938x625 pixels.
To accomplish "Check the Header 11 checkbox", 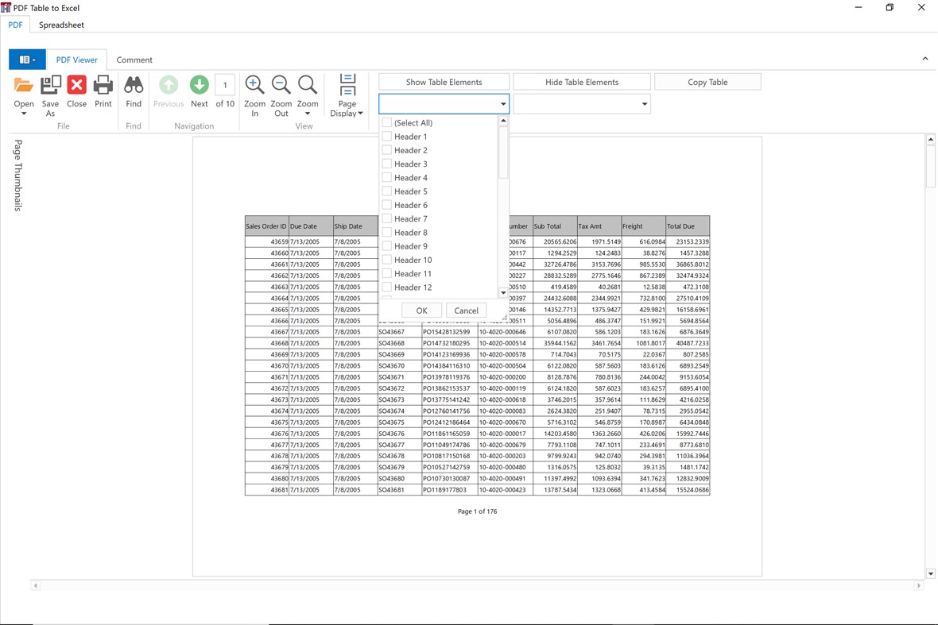I will coord(387,274).
